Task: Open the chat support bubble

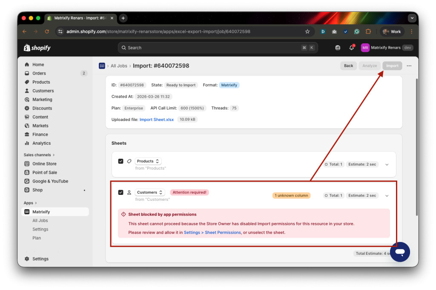Action: (x=400, y=252)
